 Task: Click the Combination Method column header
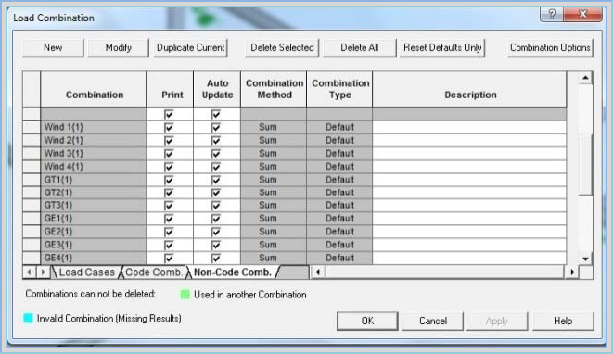(x=274, y=90)
